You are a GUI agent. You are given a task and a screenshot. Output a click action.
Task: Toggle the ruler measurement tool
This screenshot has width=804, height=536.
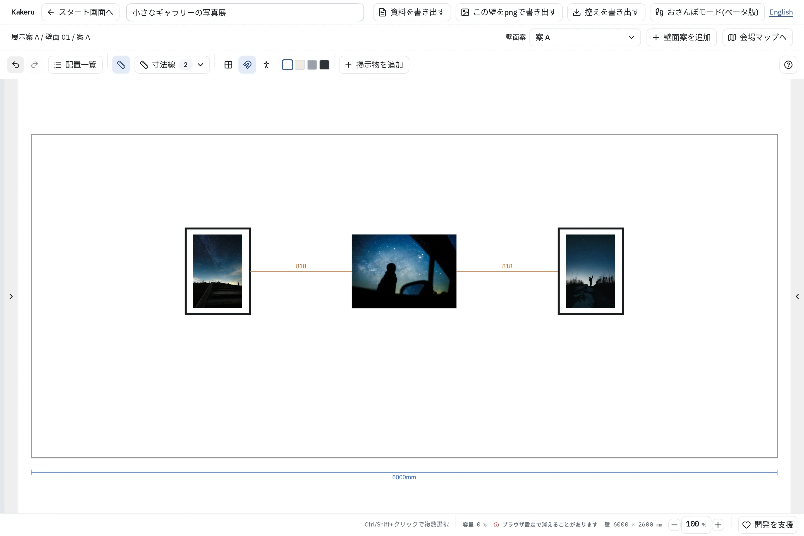[x=121, y=64]
